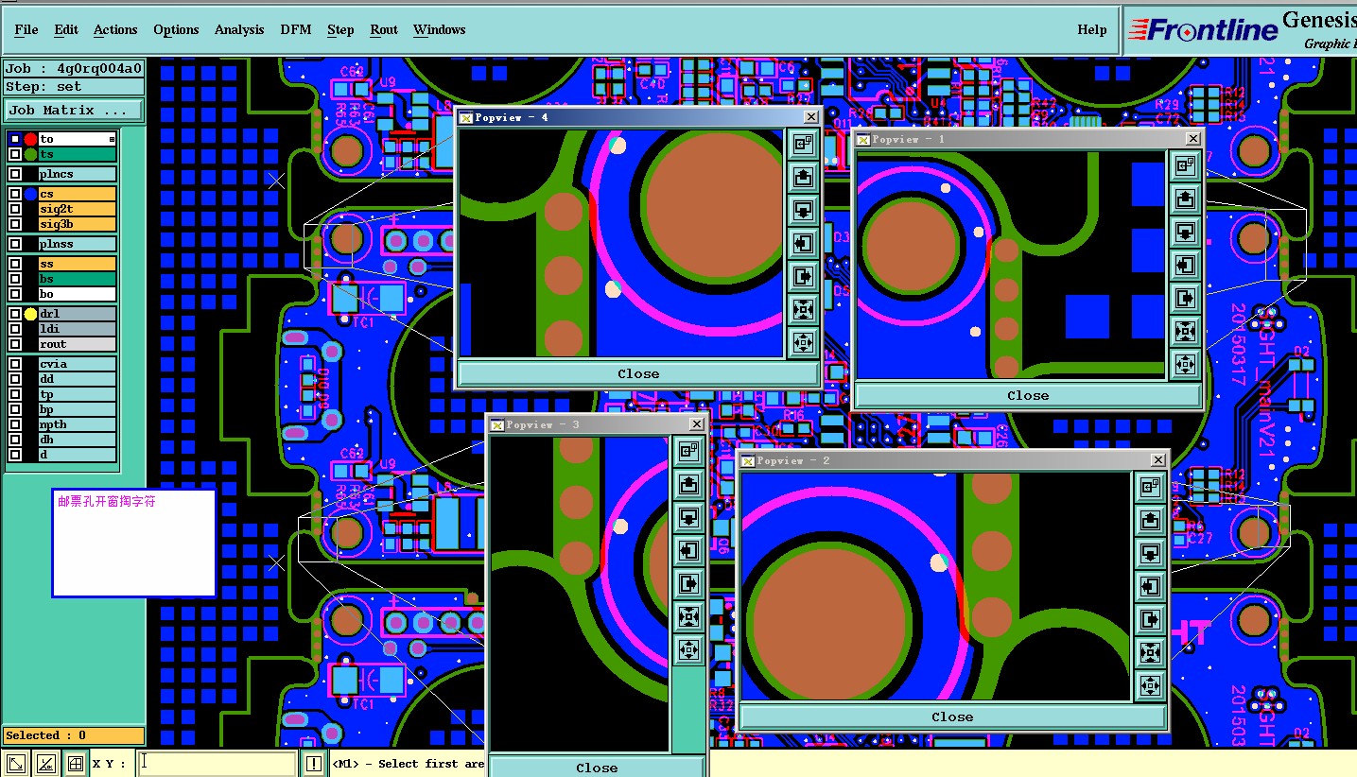This screenshot has width=1357, height=777.
Task: Open the Windows menu
Action: (x=440, y=29)
